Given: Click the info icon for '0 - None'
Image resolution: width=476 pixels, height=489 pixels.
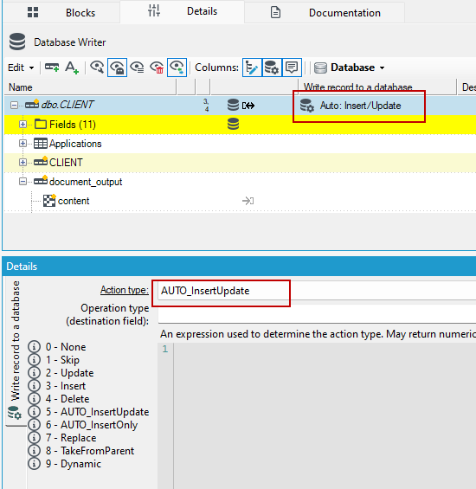Looking at the screenshot, I should [35, 347].
